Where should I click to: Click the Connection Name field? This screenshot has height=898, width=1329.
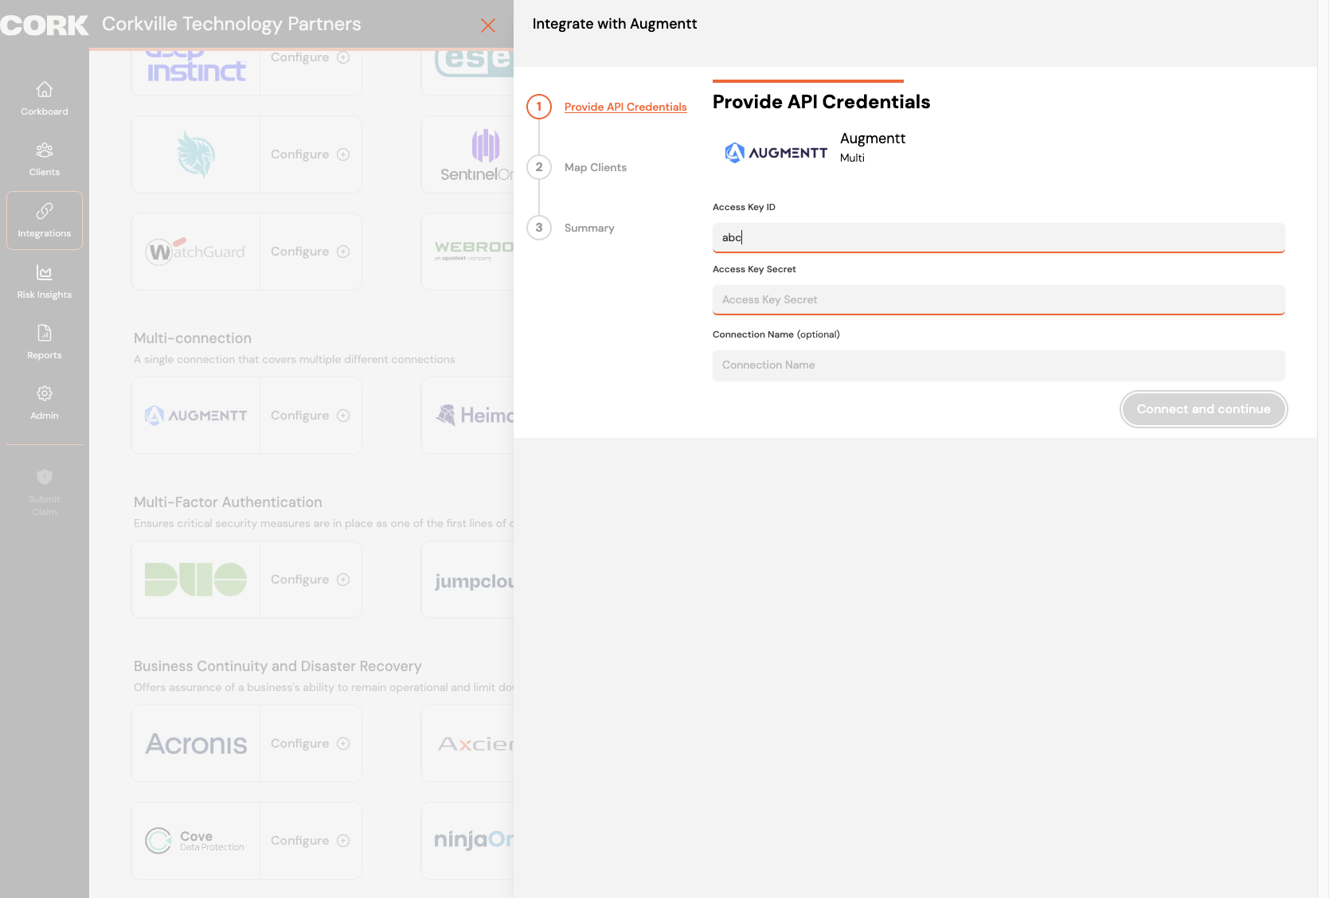[x=999, y=365]
